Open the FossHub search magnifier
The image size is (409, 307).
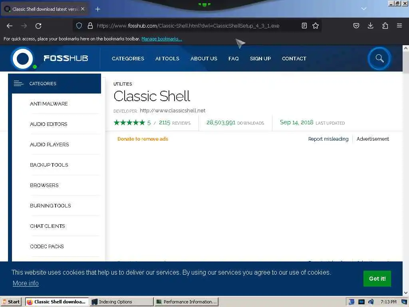click(379, 58)
